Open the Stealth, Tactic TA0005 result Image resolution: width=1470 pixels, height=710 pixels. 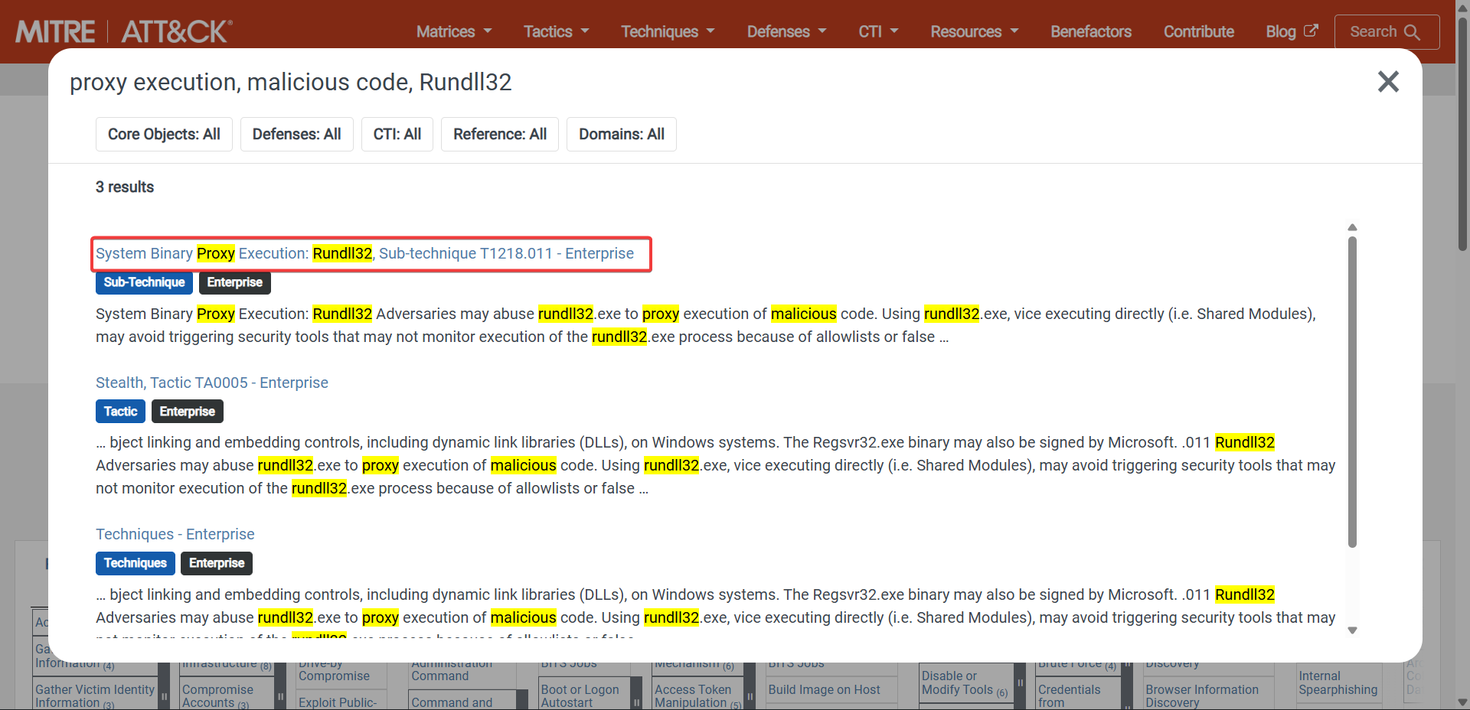[x=212, y=383]
